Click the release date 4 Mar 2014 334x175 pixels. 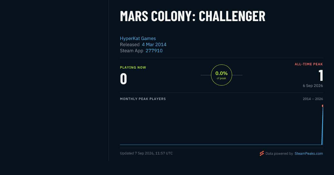(154, 44)
